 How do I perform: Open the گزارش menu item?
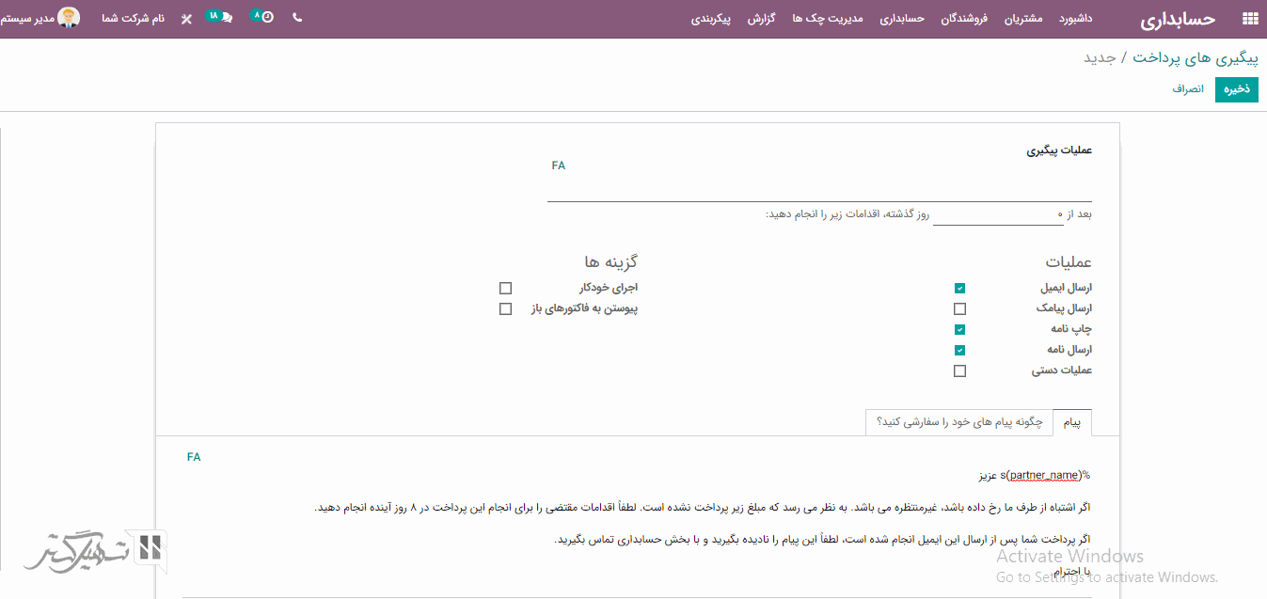pos(761,19)
